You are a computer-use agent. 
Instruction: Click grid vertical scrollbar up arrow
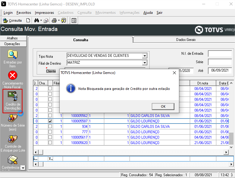click(x=231, y=83)
